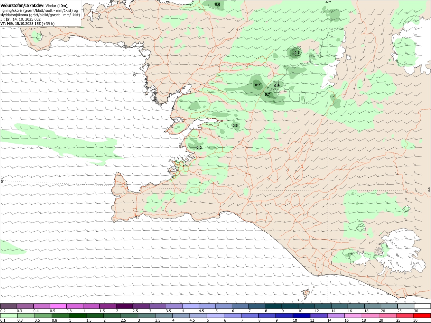This screenshot has width=431, height=323.
Task: Pick the dusky mauve swatch labeled 0.2
Action: (9, 306)
